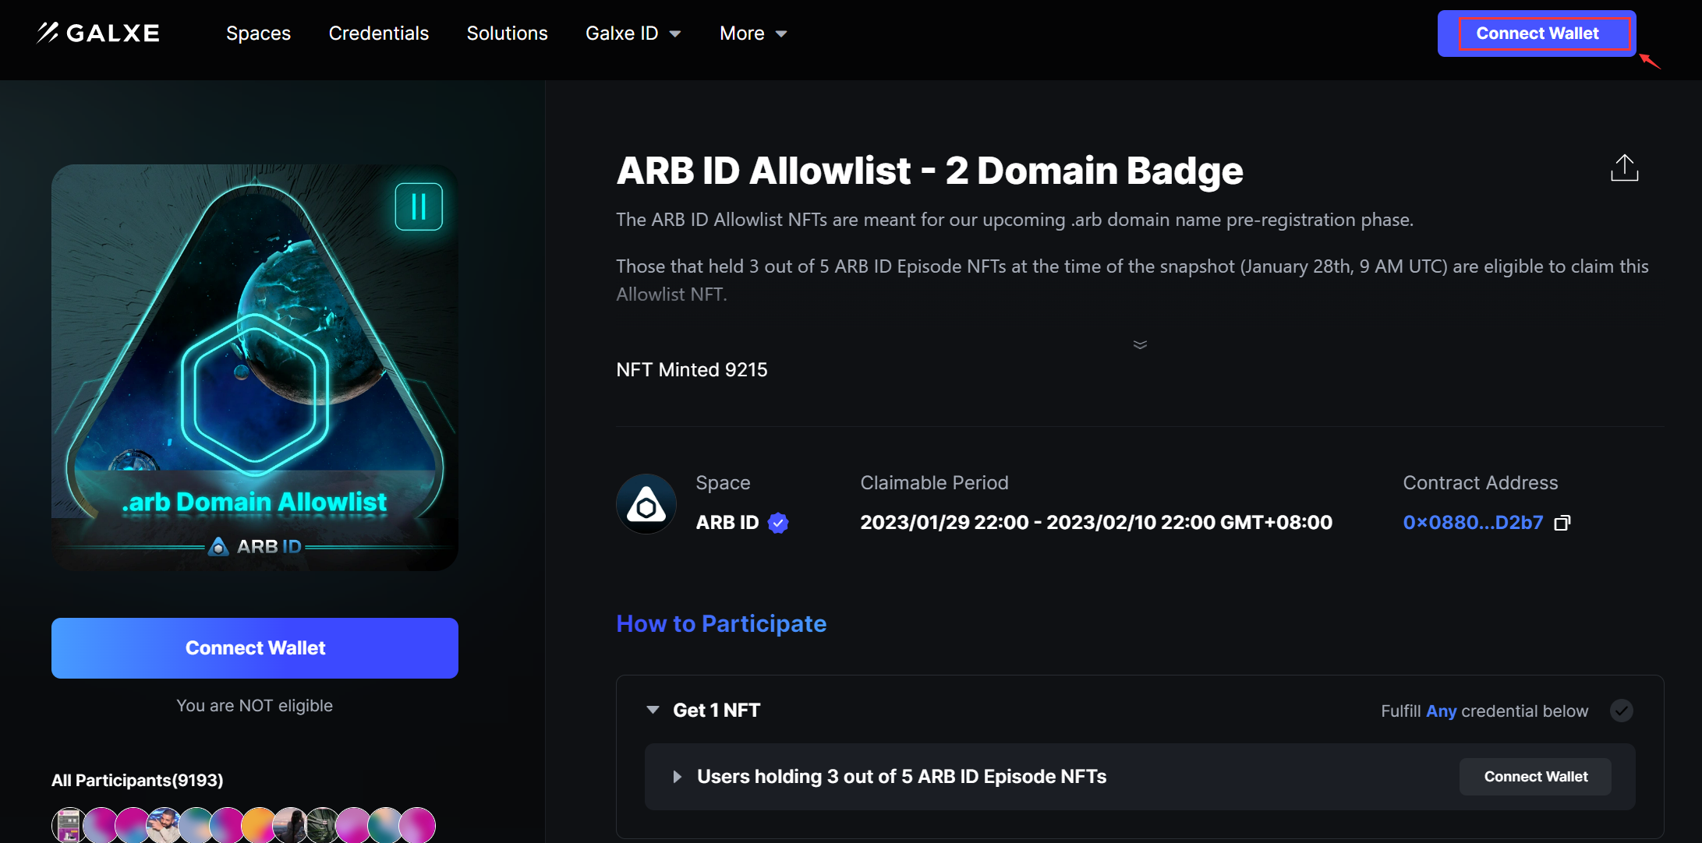
Task: Open the Credentials page
Action: coord(378,33)
